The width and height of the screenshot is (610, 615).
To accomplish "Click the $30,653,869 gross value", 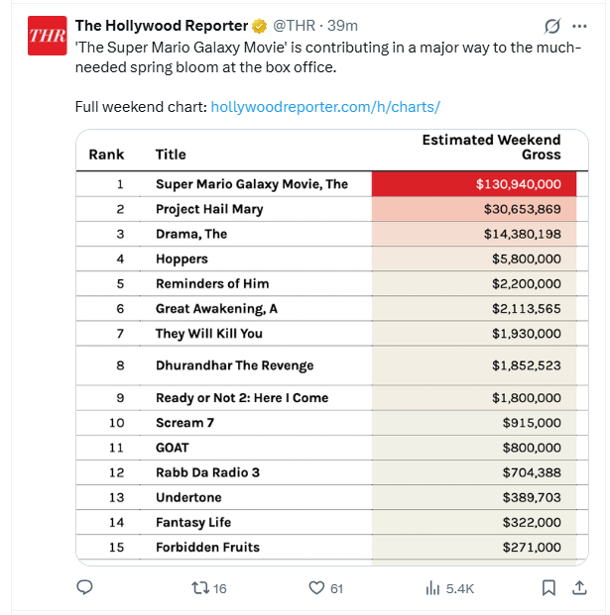I will pyautogui.click(x=523, y=209).
